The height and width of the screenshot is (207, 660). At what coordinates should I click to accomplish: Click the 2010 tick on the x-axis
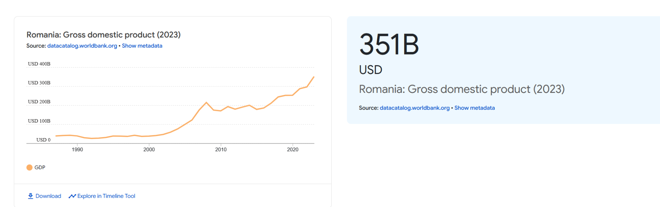coord(221,149)
